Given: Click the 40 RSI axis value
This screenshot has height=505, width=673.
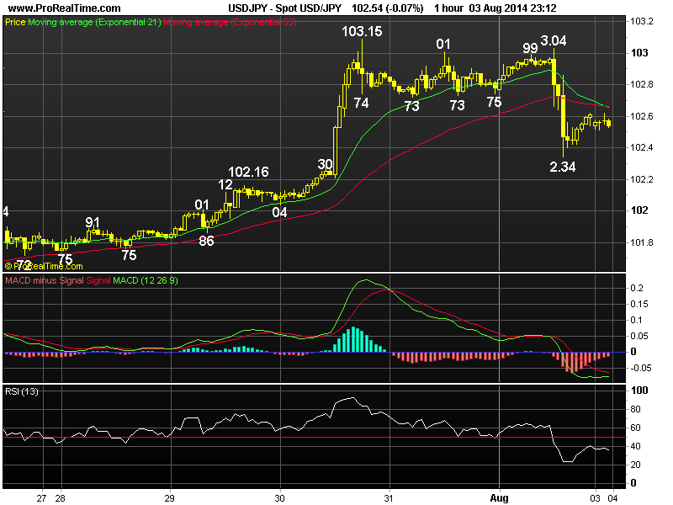Looking at the screenshot, I should point(635,447).
